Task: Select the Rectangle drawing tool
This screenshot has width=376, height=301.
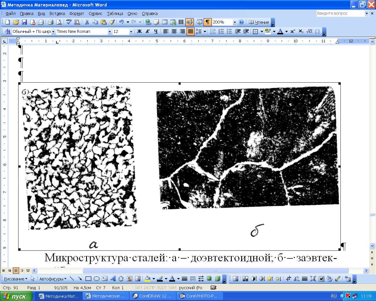Action: click(88, 279)
